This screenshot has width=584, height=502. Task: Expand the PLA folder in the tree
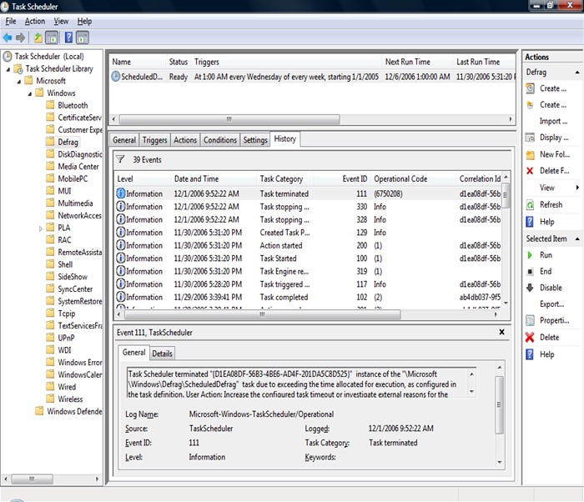point(40,228)
